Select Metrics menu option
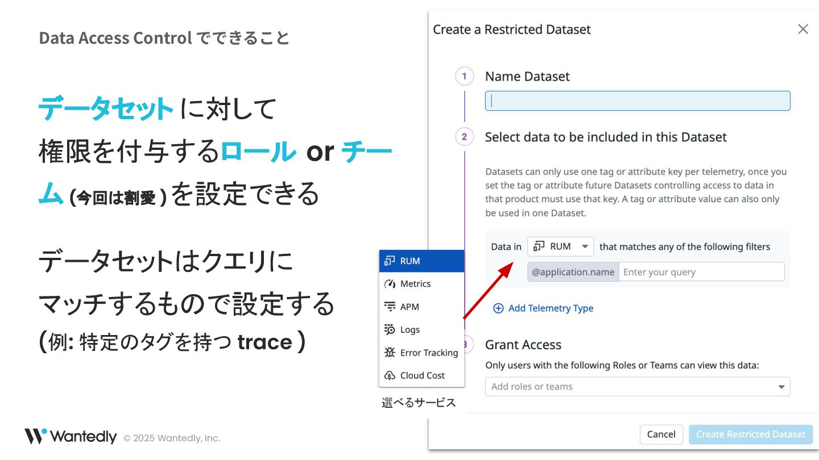Viewport: 819px width, 460px height. pyautogui.click(x=421, y=284)
